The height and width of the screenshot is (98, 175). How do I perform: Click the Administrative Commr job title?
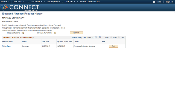(x=10, y=22)
